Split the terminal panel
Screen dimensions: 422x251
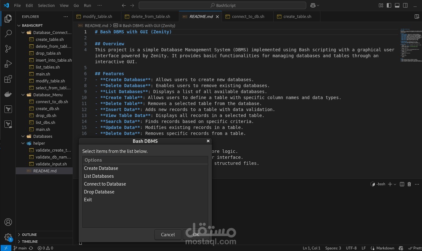pyautogui.click(x=402, y=184)
